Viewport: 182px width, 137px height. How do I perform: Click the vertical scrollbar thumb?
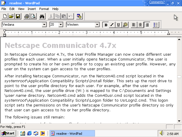179,77
